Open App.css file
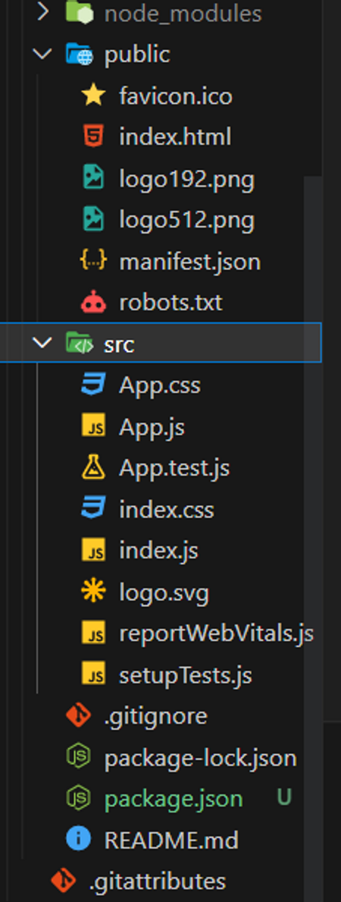This screenshot has width=341, height=902. coord(160,385)
